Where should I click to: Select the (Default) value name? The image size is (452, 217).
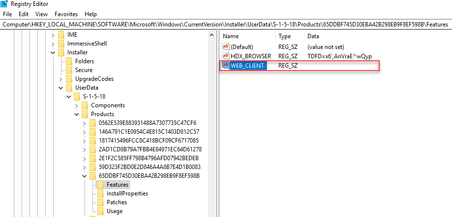tap(242, 47)
